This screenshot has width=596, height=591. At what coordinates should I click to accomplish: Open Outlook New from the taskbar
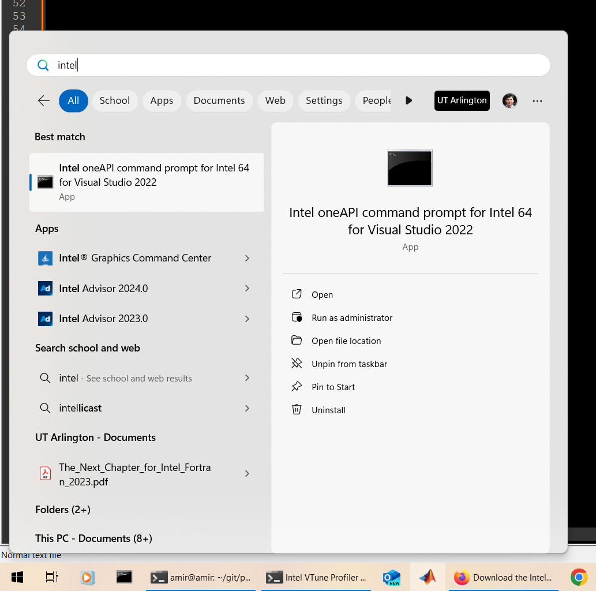click(392, 577)
